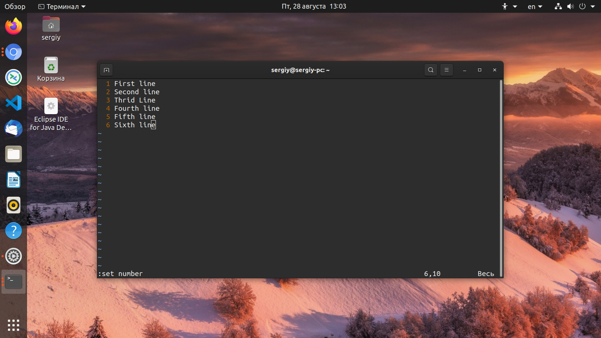601x338 pixels.
Task: Launch Visual Studio Code from the dock
Action: (14, 103)
